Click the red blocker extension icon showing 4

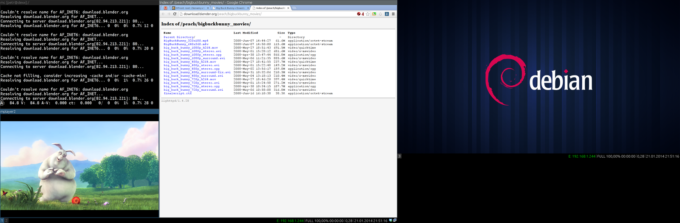click(360, 14)
